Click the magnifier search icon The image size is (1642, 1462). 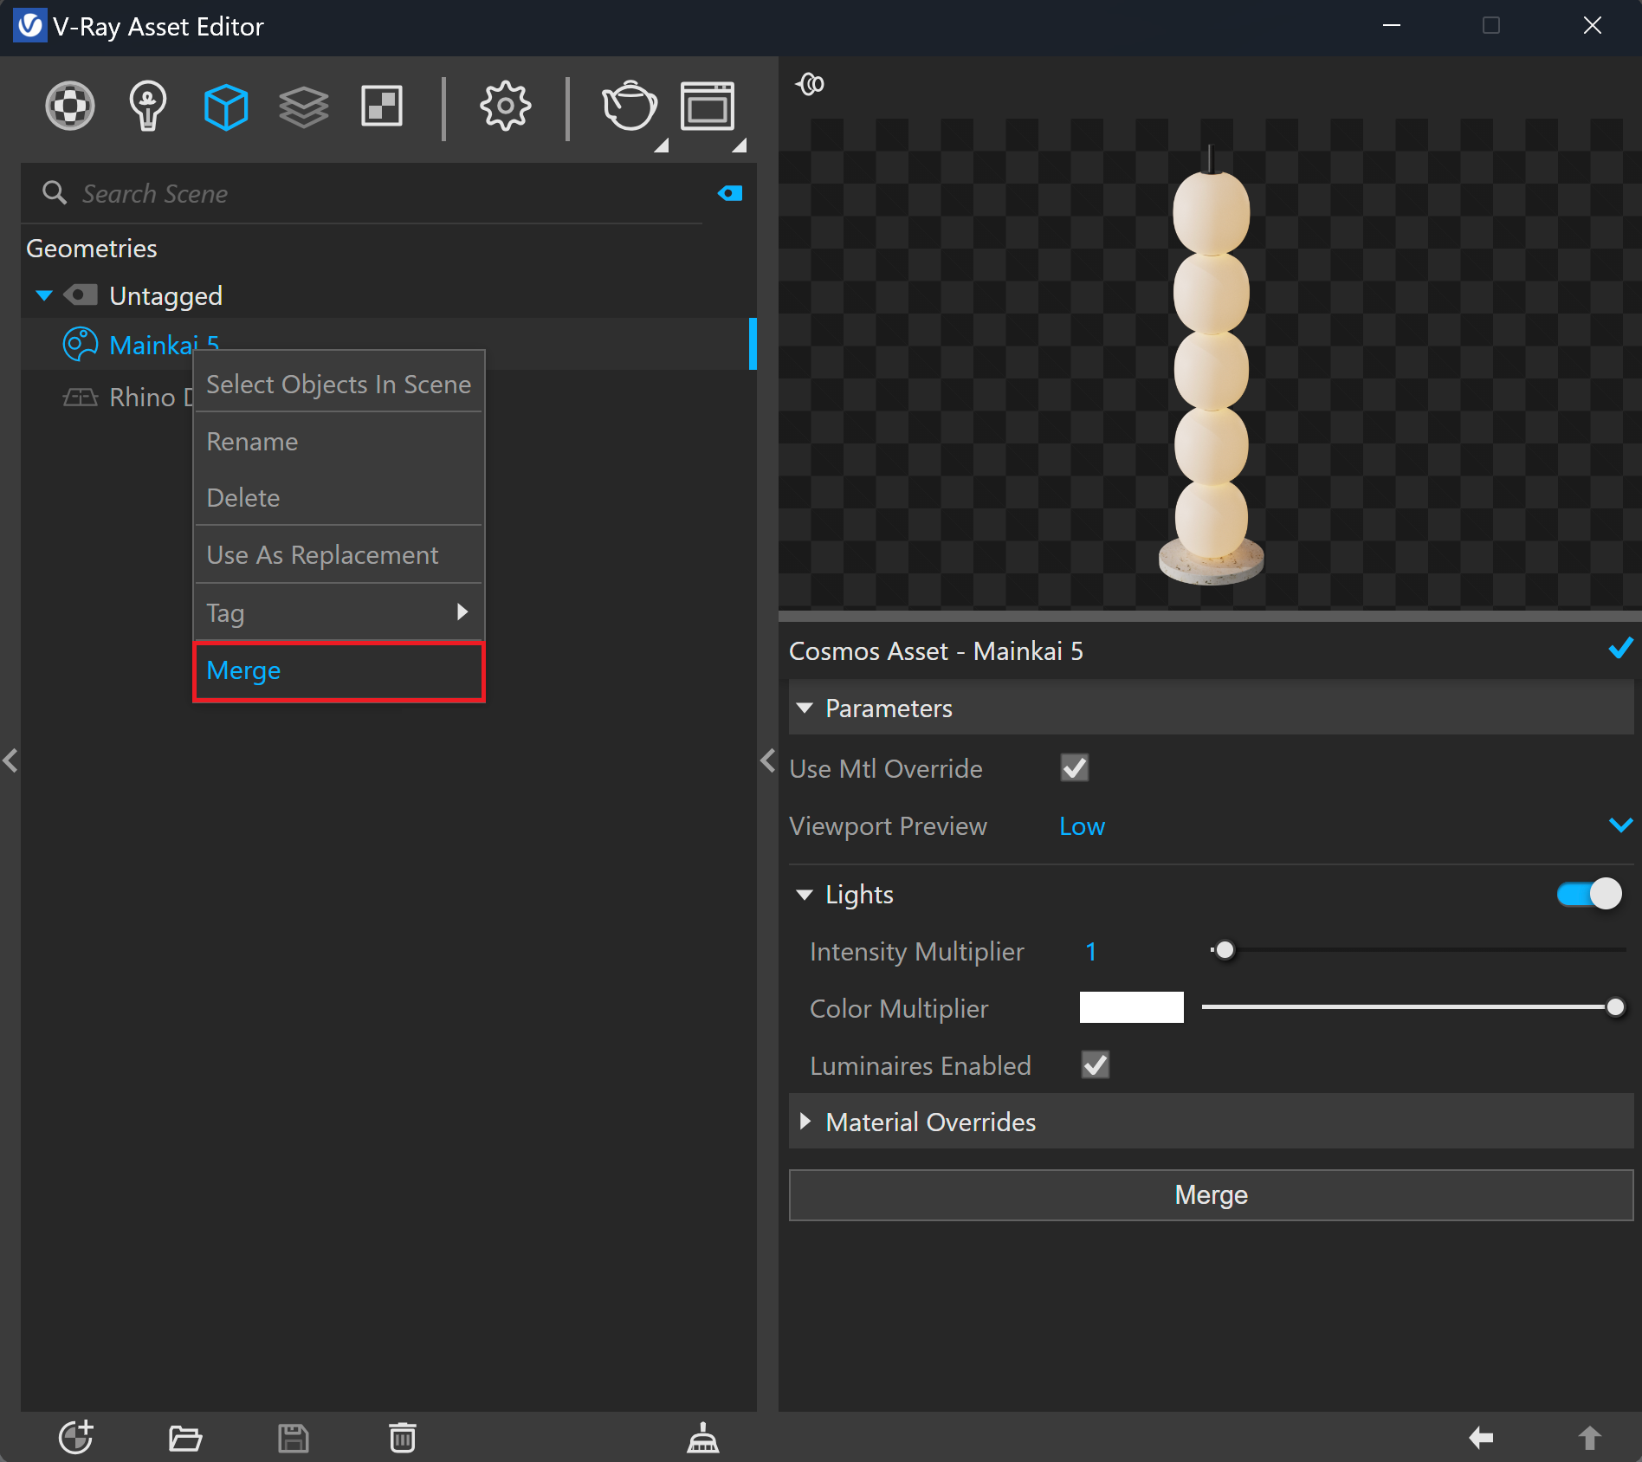click(55, 192)
